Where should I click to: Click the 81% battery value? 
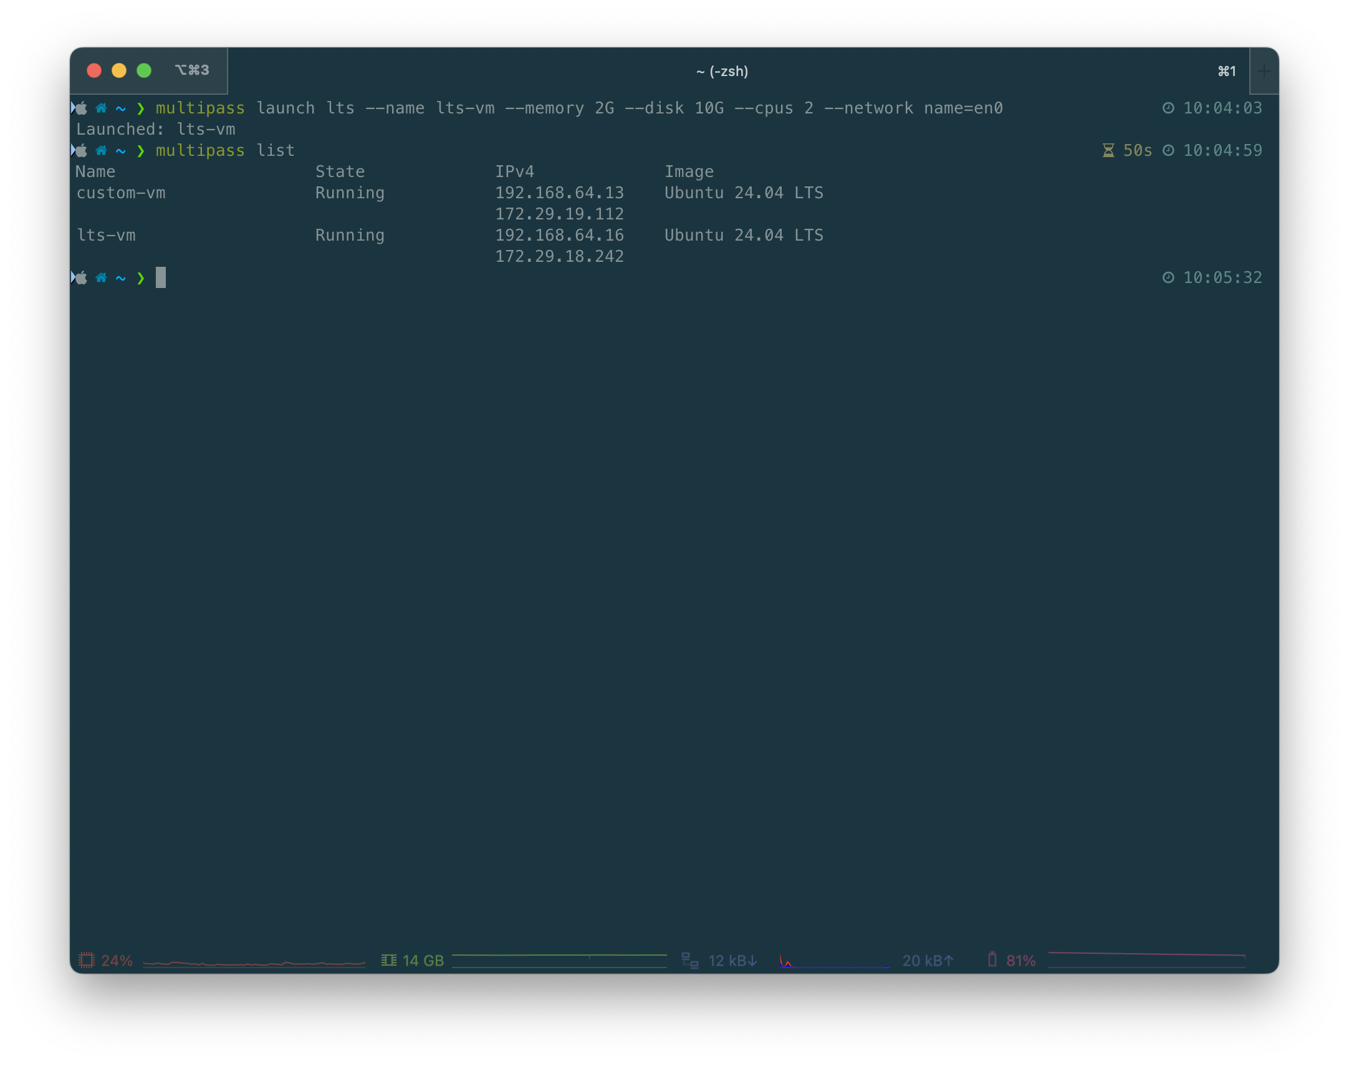1021,961
